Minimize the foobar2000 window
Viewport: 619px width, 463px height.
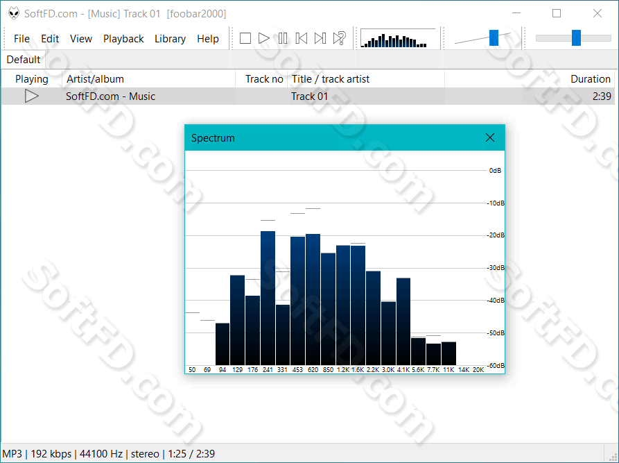pyautogui.click(x=516, y=13)
